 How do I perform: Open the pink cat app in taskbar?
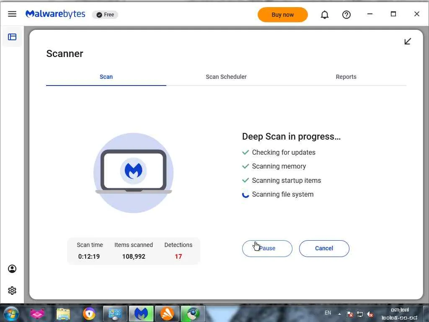click(x=37, y=314)
